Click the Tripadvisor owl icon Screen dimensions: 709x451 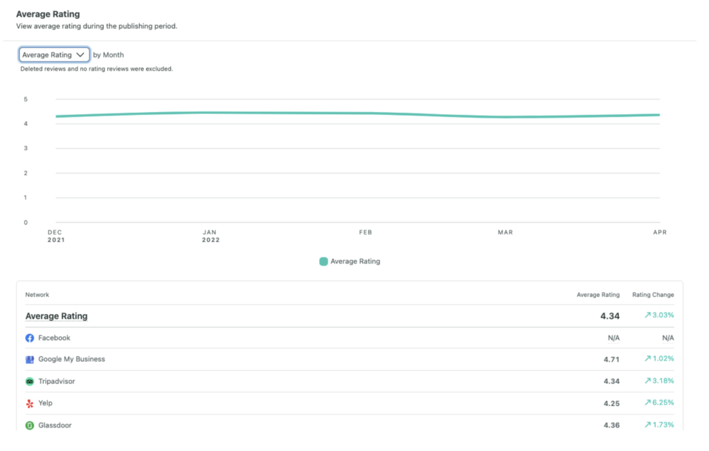tap(30, 381)
